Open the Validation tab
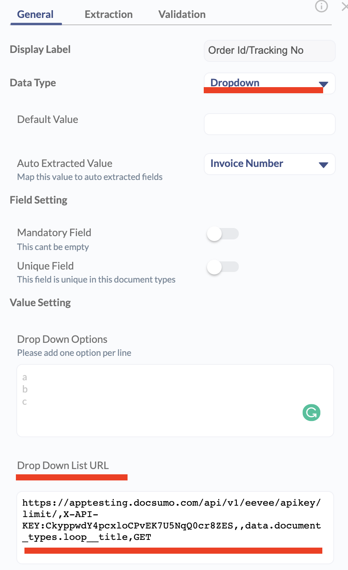The height and width of the screenshot is (570, 348). [182, 14]
